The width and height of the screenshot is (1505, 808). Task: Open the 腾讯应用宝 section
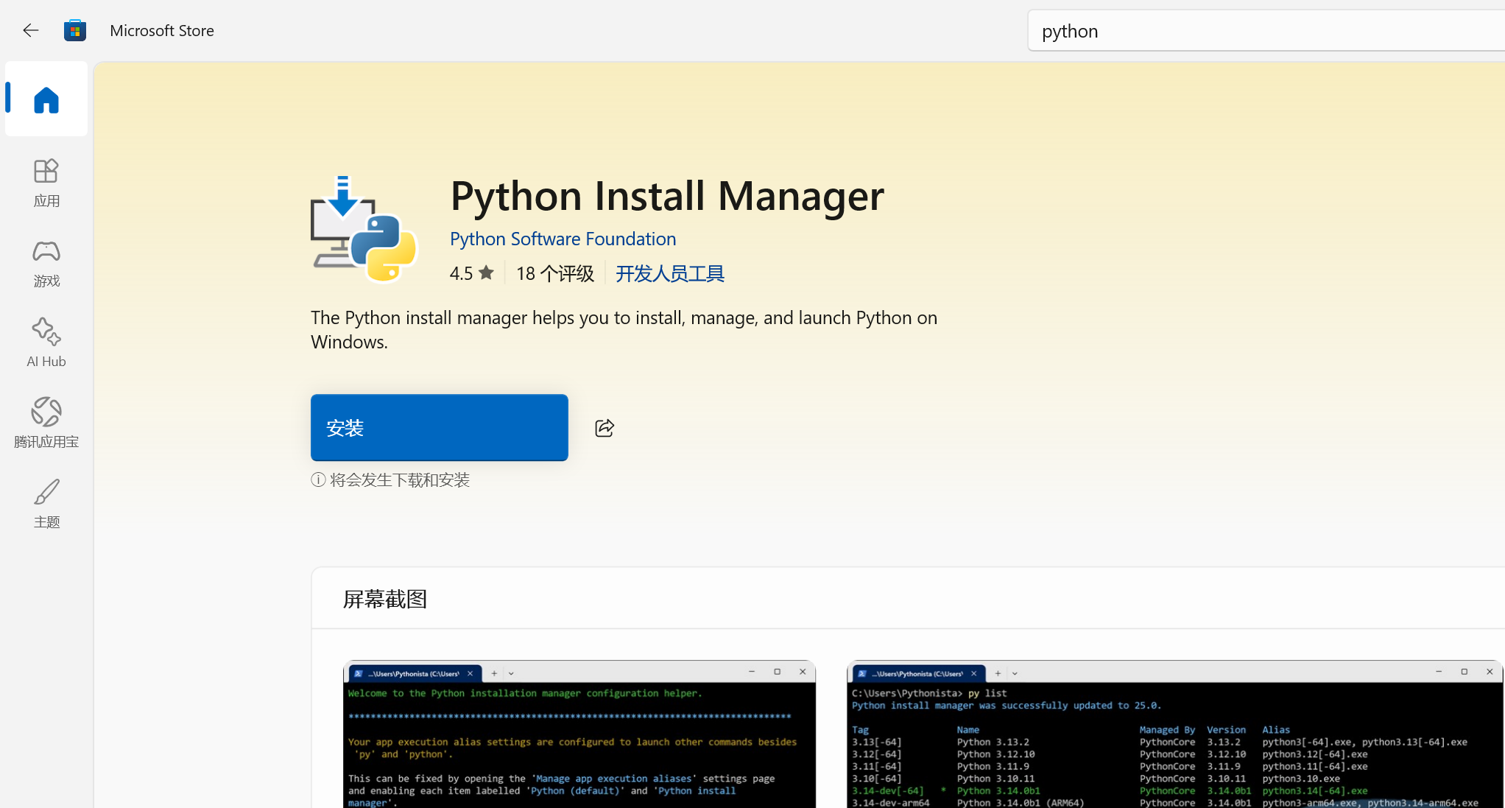tap(46, 424)
